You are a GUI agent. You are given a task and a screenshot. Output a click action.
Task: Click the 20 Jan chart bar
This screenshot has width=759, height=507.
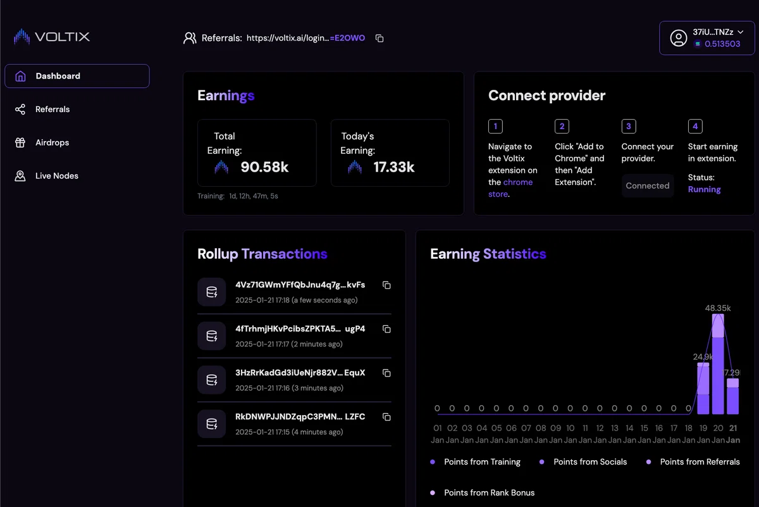pos(718,363)
